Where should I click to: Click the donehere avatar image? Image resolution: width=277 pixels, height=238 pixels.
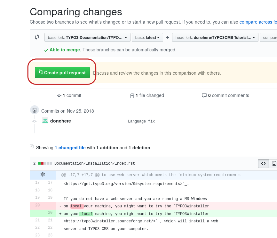pyautogui.click(x=45, y=121)
